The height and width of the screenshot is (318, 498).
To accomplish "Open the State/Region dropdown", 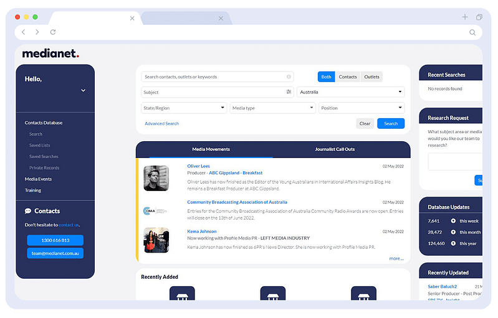I will click(x=184, y=108).
